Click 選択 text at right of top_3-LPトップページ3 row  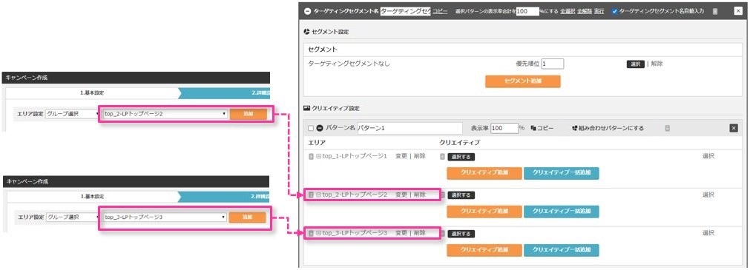point(708,233)
